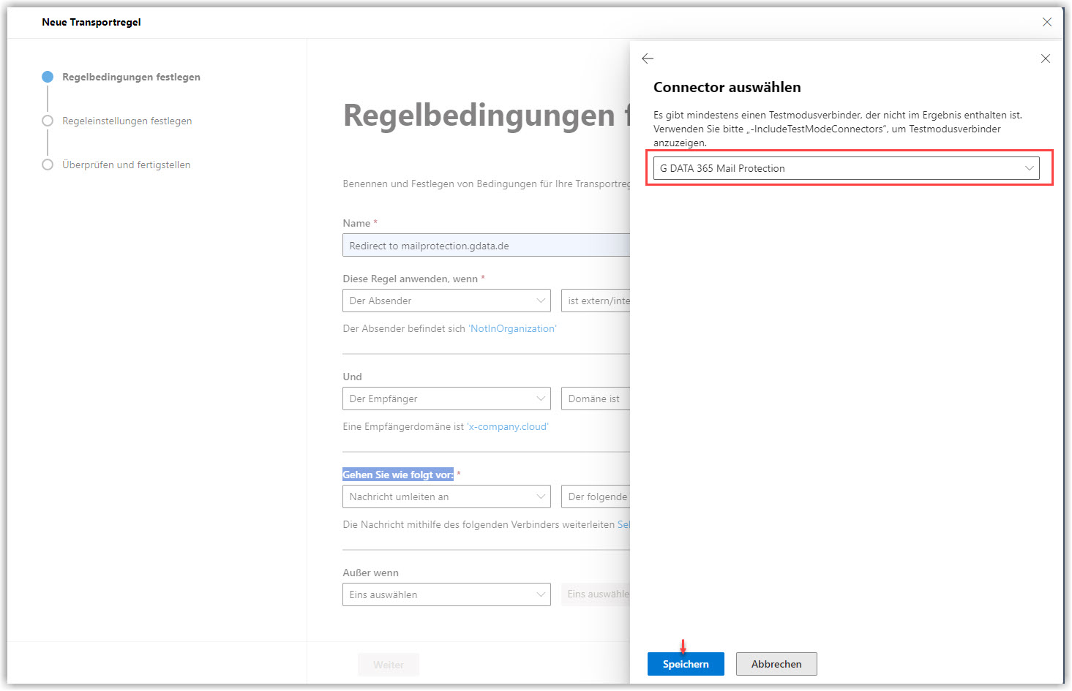Open the Nachricht umleiten an dropdown

pyautogui.click(x=446, y=496)
